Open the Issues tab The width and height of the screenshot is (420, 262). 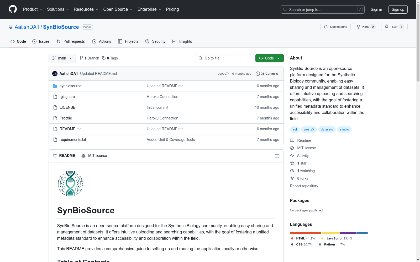coord(41,41)
